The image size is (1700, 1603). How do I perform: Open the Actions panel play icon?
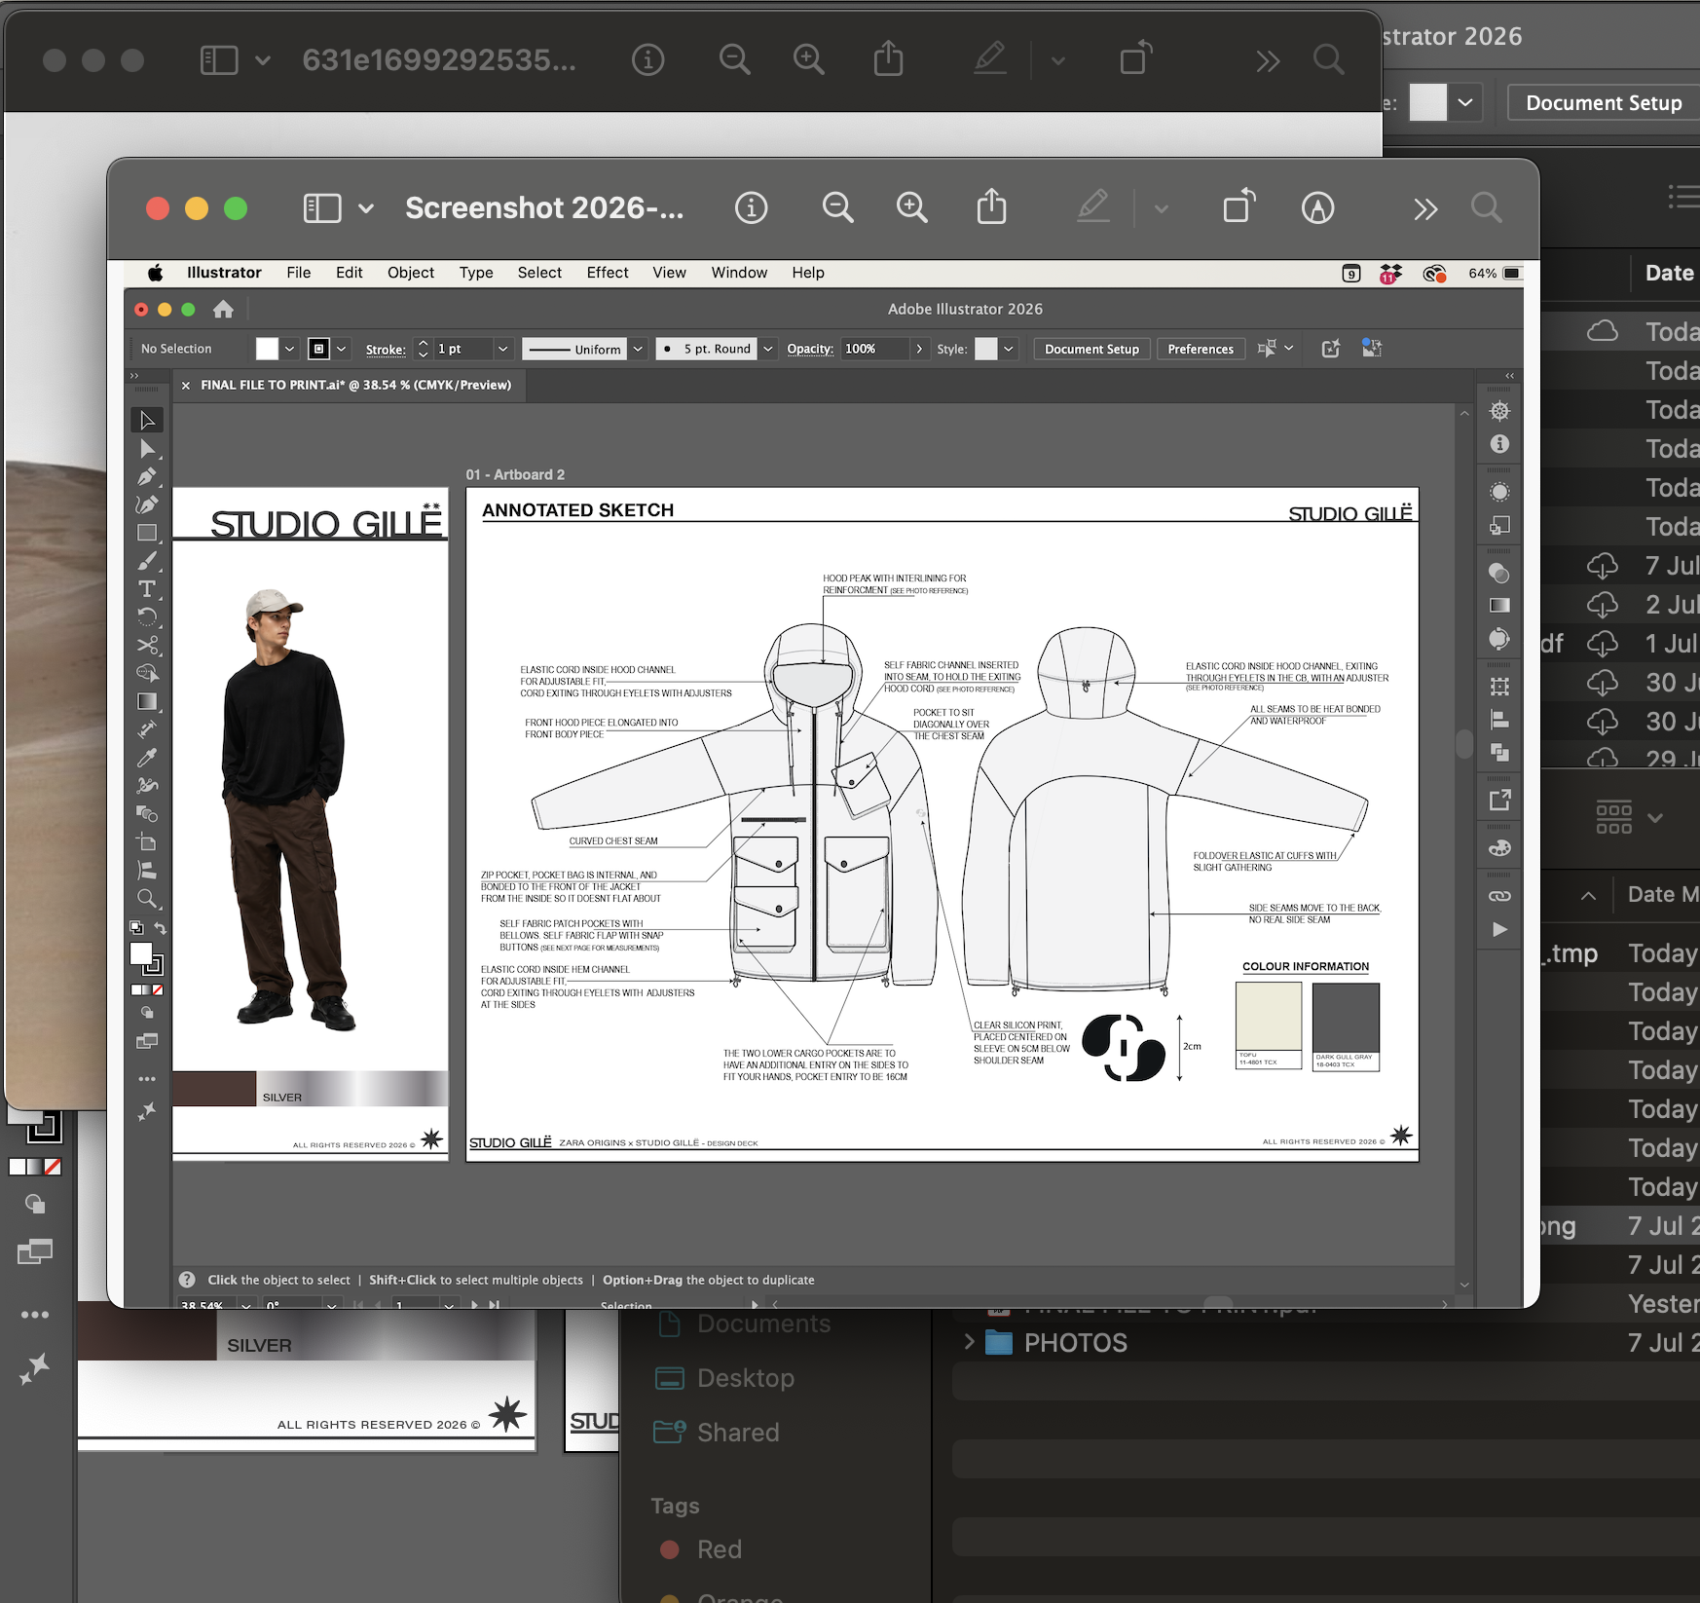point(1499,930)
